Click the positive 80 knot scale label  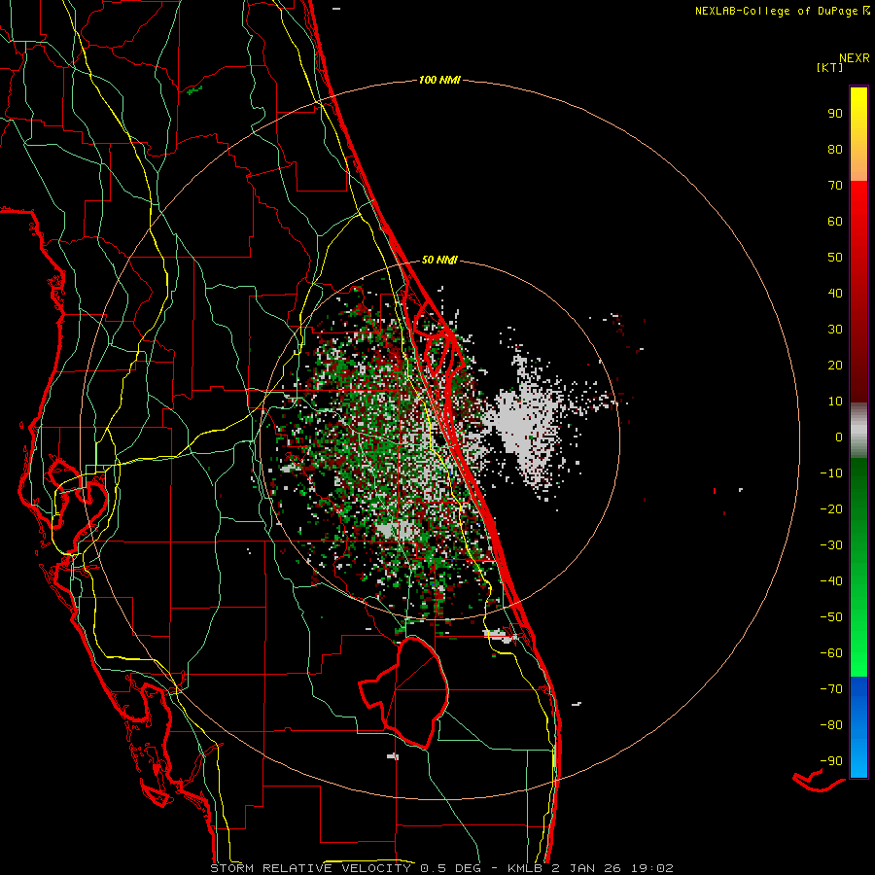[x=835, y=150]
